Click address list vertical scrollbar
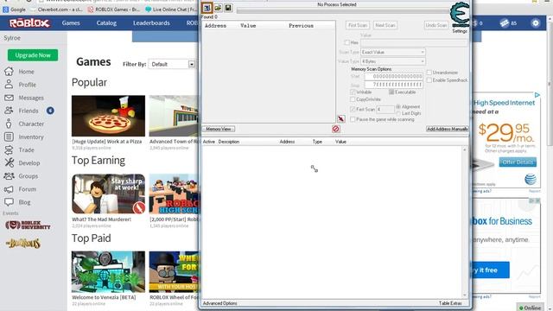The height and width of the screenshot is (311, 553). (x=465, y=222)
